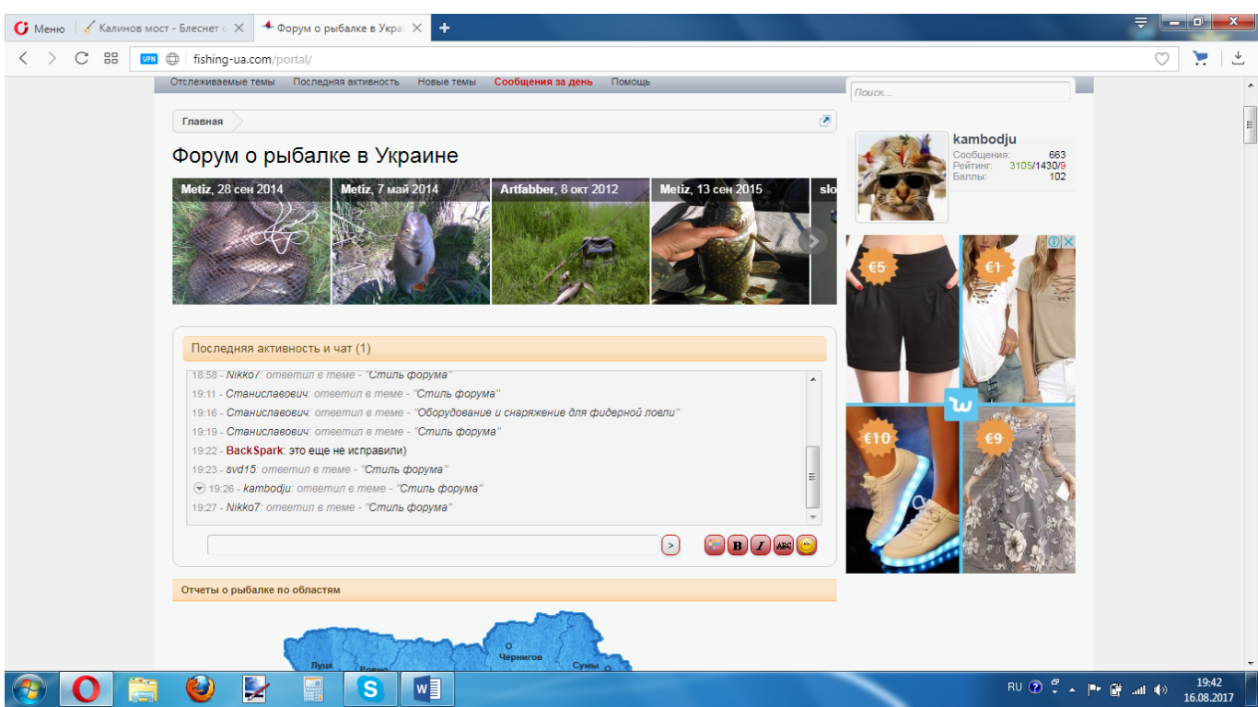Toggle the VPN badge in address bar
Image resolution: width=1258 pixels, height=707 pixels.
149,59
